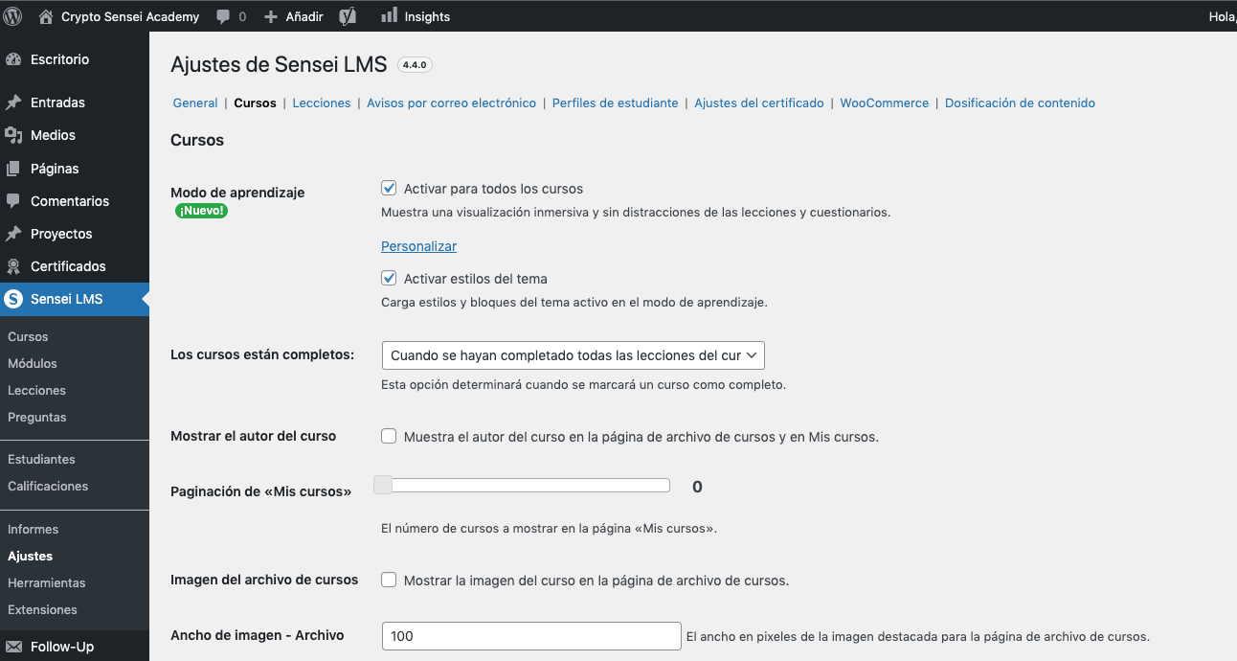Click the Mis cursos pagination slider track
This screenshot has height=661, width=1237.
526,485
